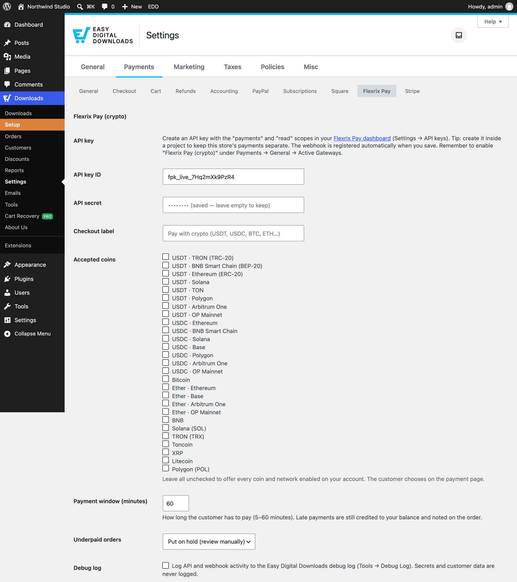Click the admin avatar icon

point(509,6)
